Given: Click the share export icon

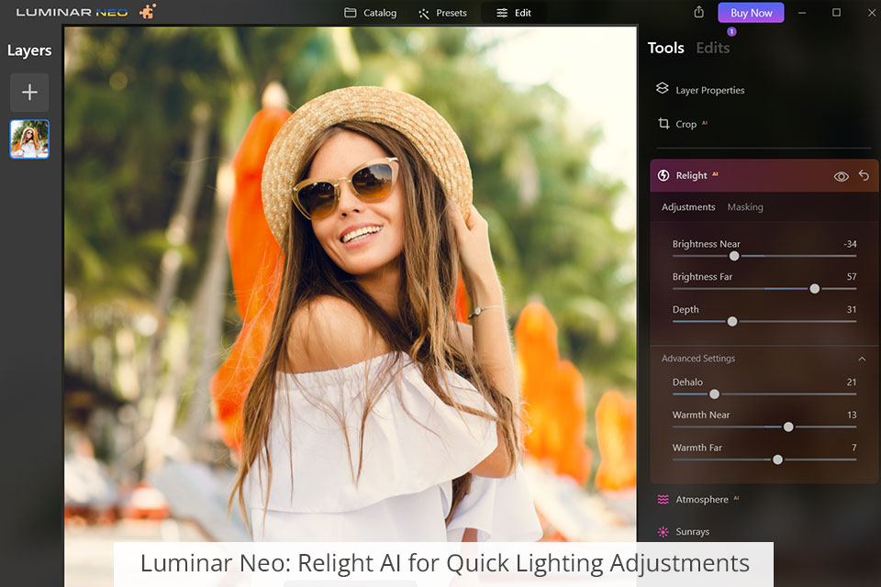Looking at the screenshot, I should (x=698, y=12).
